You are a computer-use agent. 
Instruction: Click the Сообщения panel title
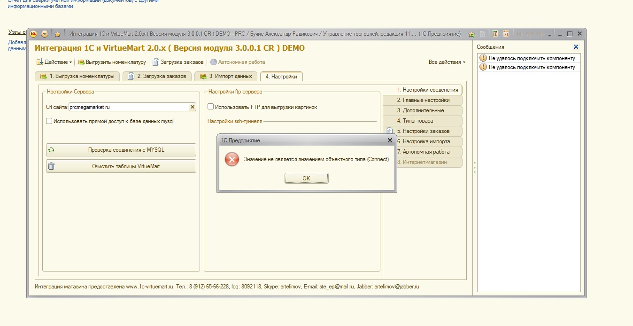(490, 47)
